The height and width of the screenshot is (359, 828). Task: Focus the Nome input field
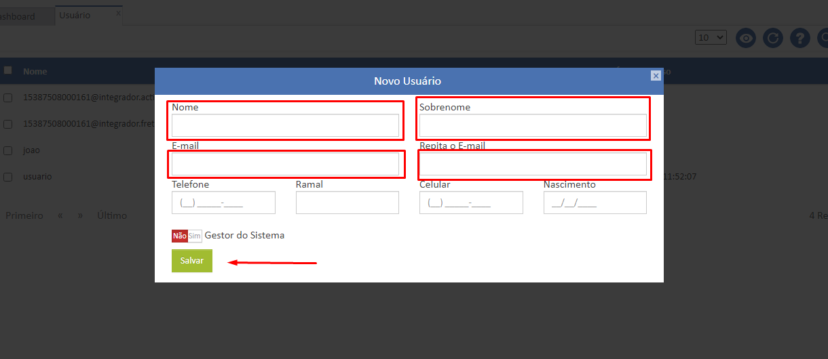[x=285, y=125]
